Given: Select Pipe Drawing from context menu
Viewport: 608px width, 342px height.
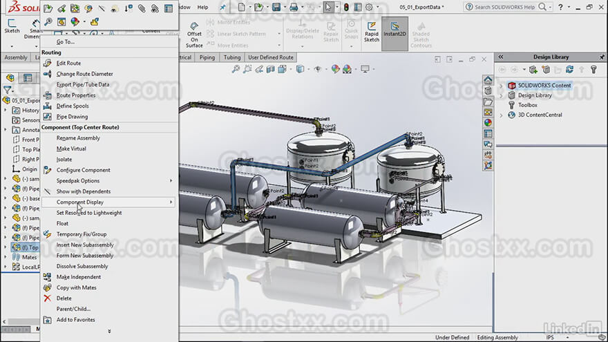Looking at the screenshot, I should 72,117.
